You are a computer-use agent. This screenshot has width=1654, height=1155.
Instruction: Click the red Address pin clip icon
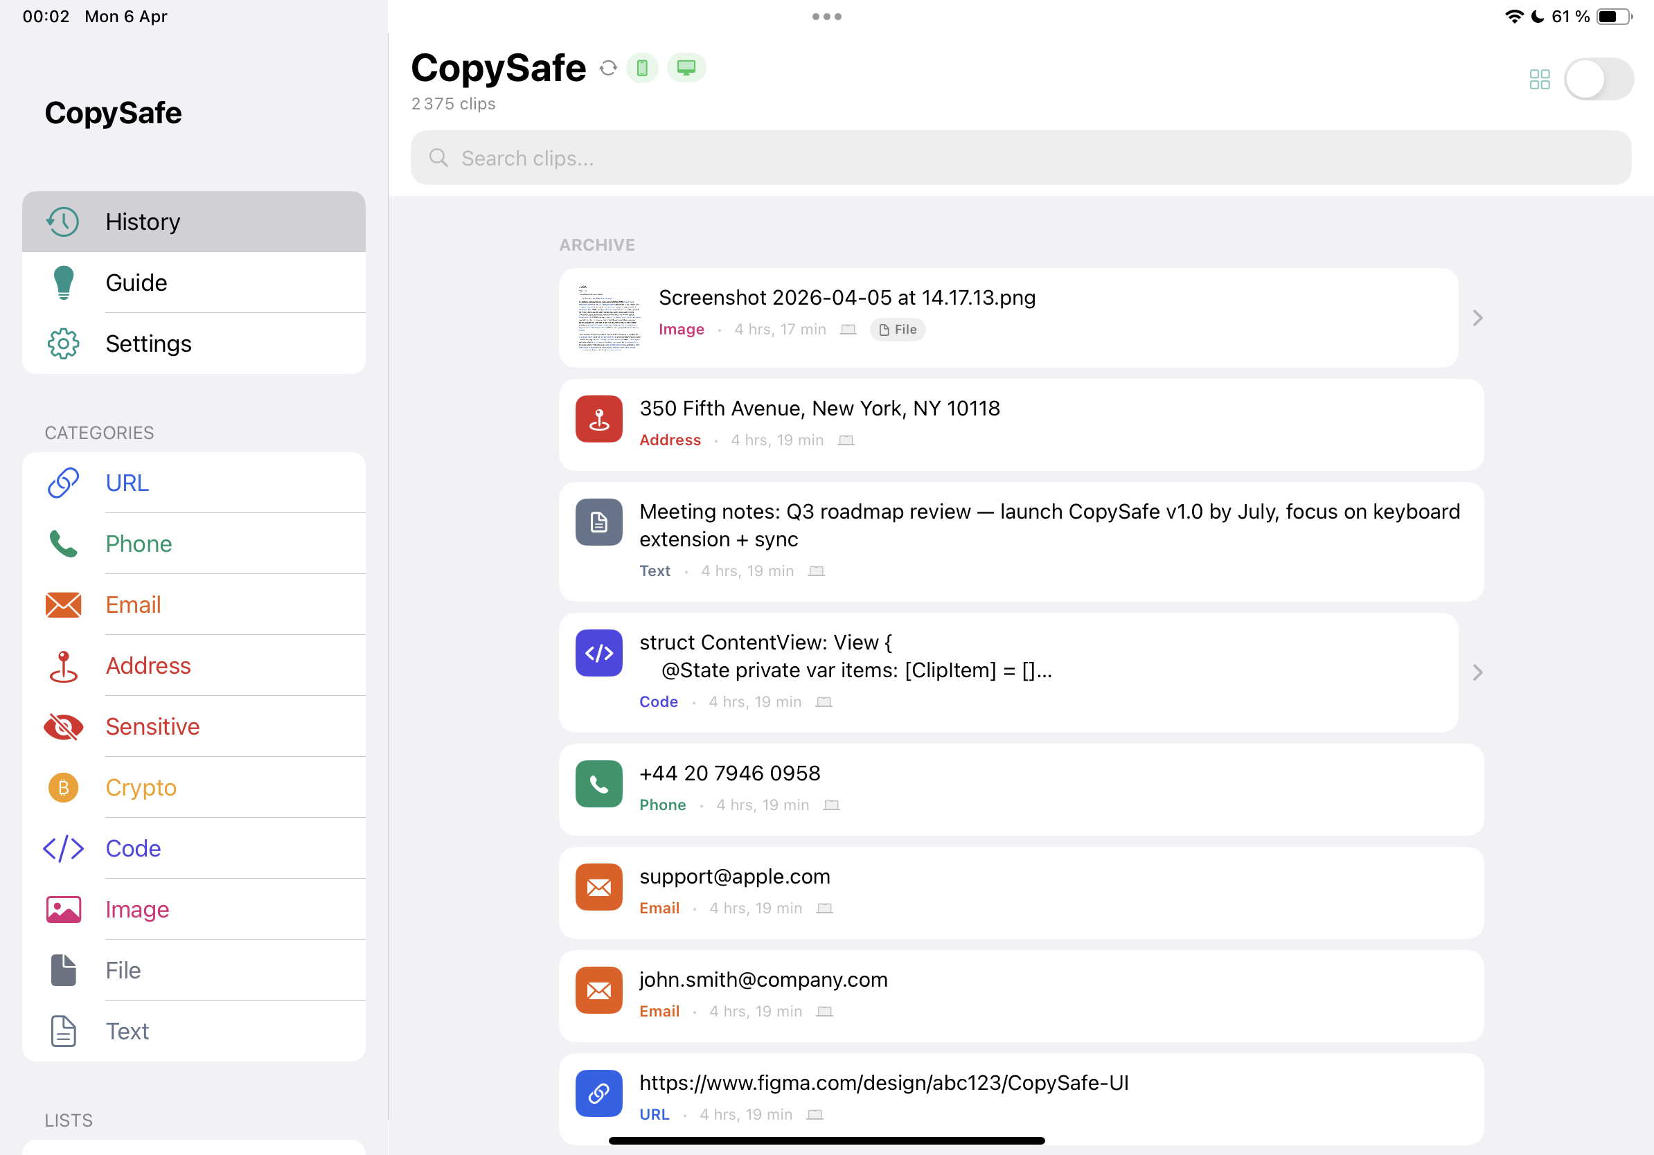(598, 418)
